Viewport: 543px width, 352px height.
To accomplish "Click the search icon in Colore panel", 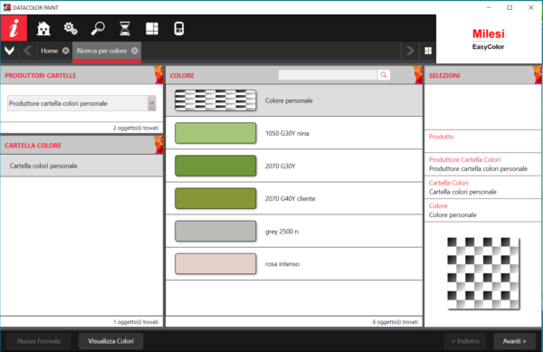I will pyautogui.click(x=384, y=75).
